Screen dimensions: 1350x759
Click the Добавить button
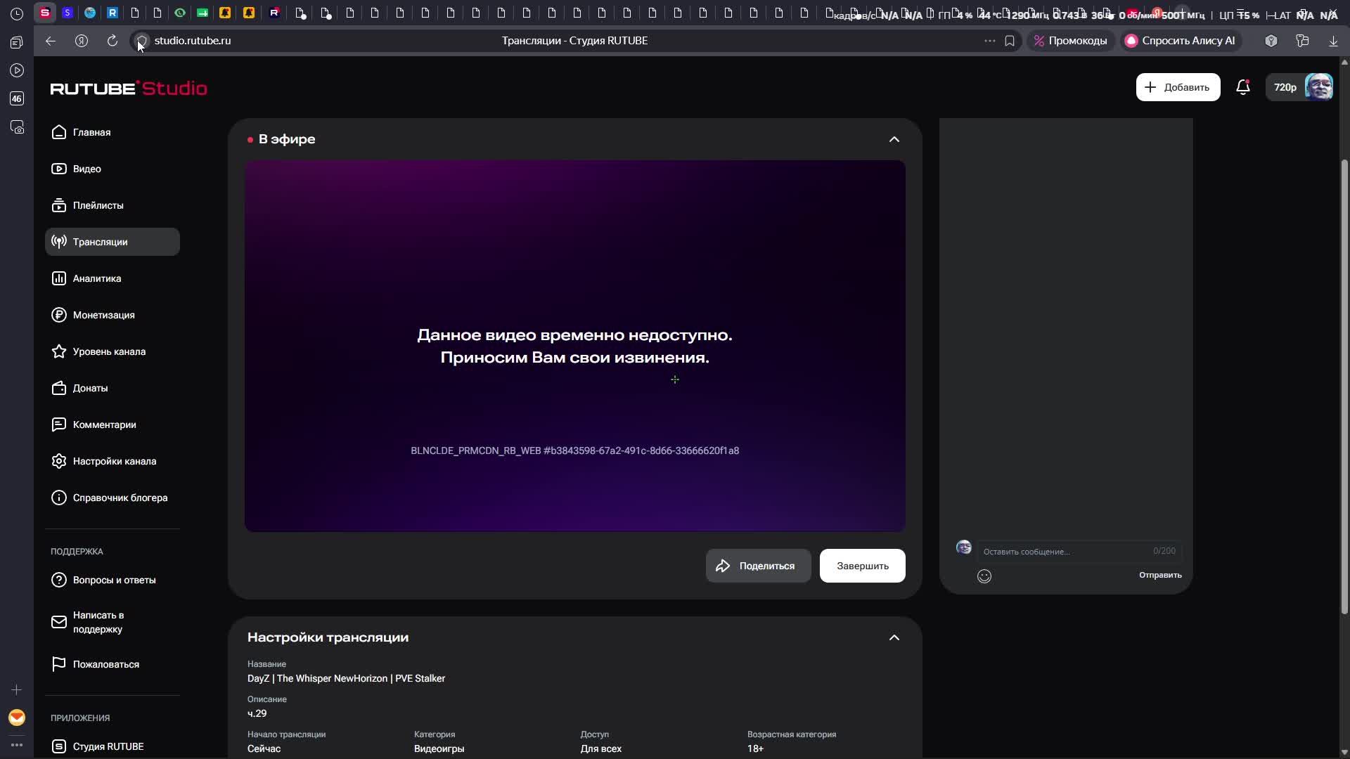click(1178, 87)
